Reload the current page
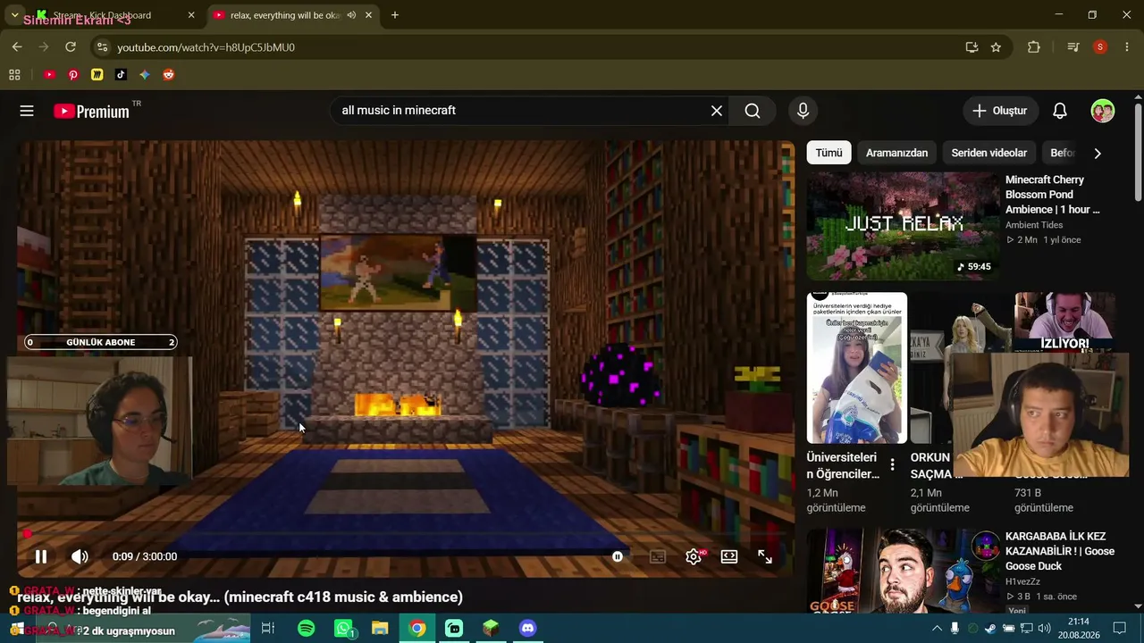The image size is (1144, 643). [71, 47]
